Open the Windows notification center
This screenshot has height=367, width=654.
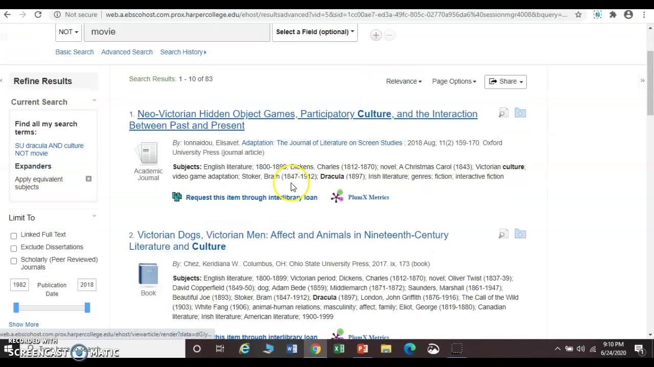(639, 349)
